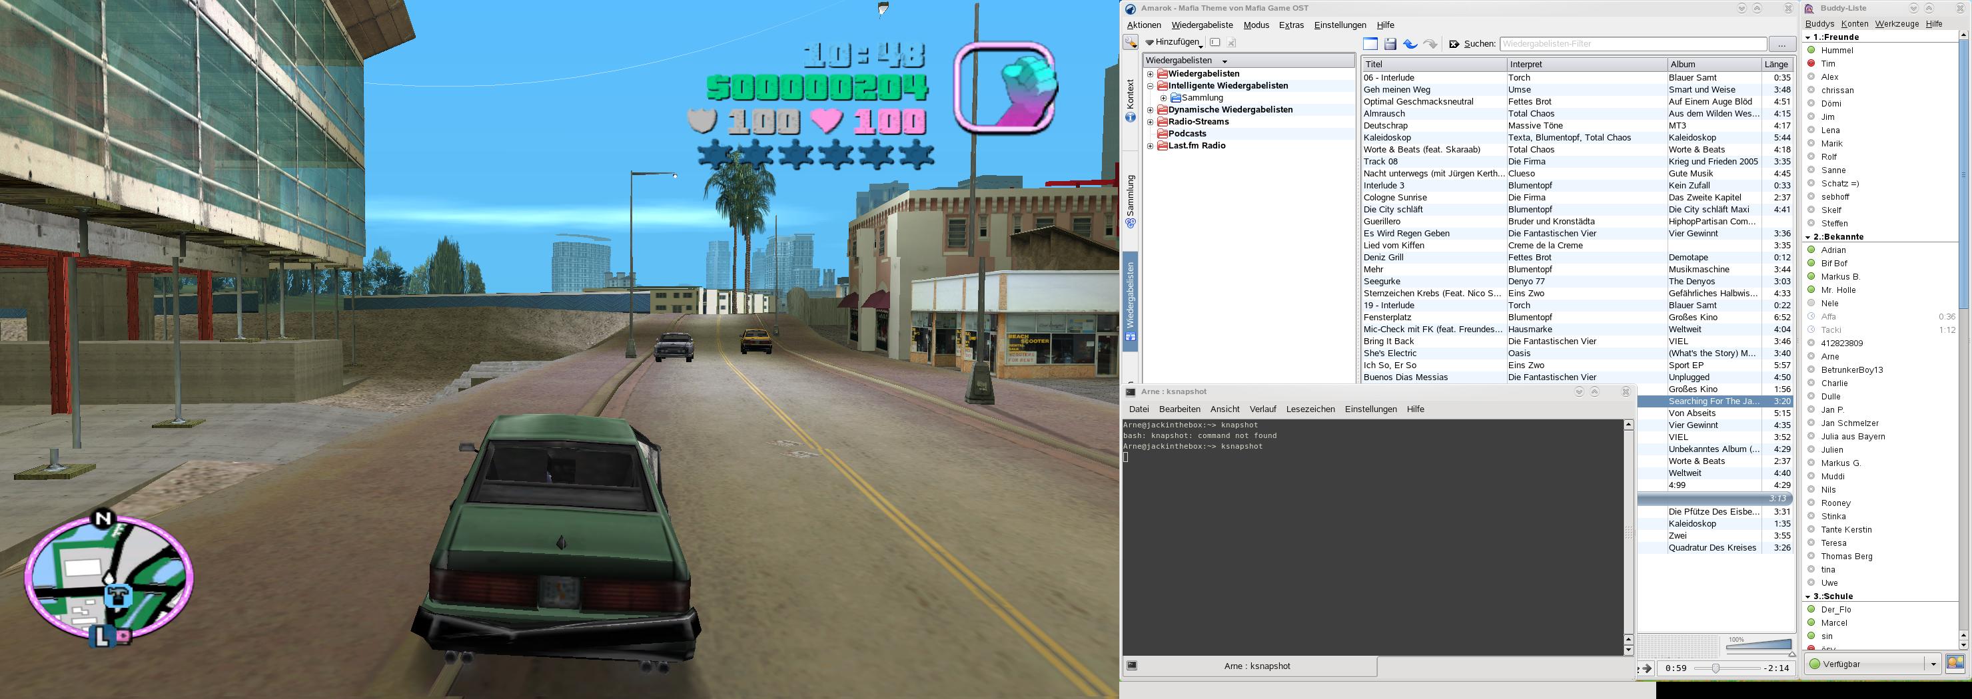1972x699 pixels.
Task: Switch to the Wiedergabelisten sidebar tab
Action: click(x=1130, y=302)
